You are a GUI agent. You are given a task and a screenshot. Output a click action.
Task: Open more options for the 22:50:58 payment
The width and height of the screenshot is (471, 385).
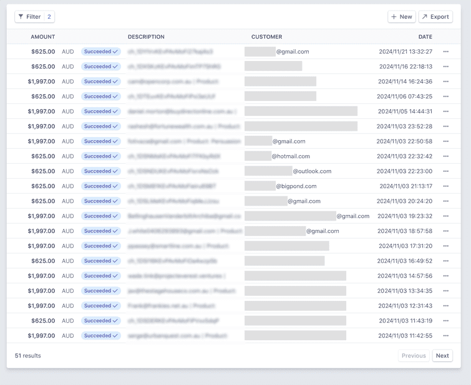(446, 141)
